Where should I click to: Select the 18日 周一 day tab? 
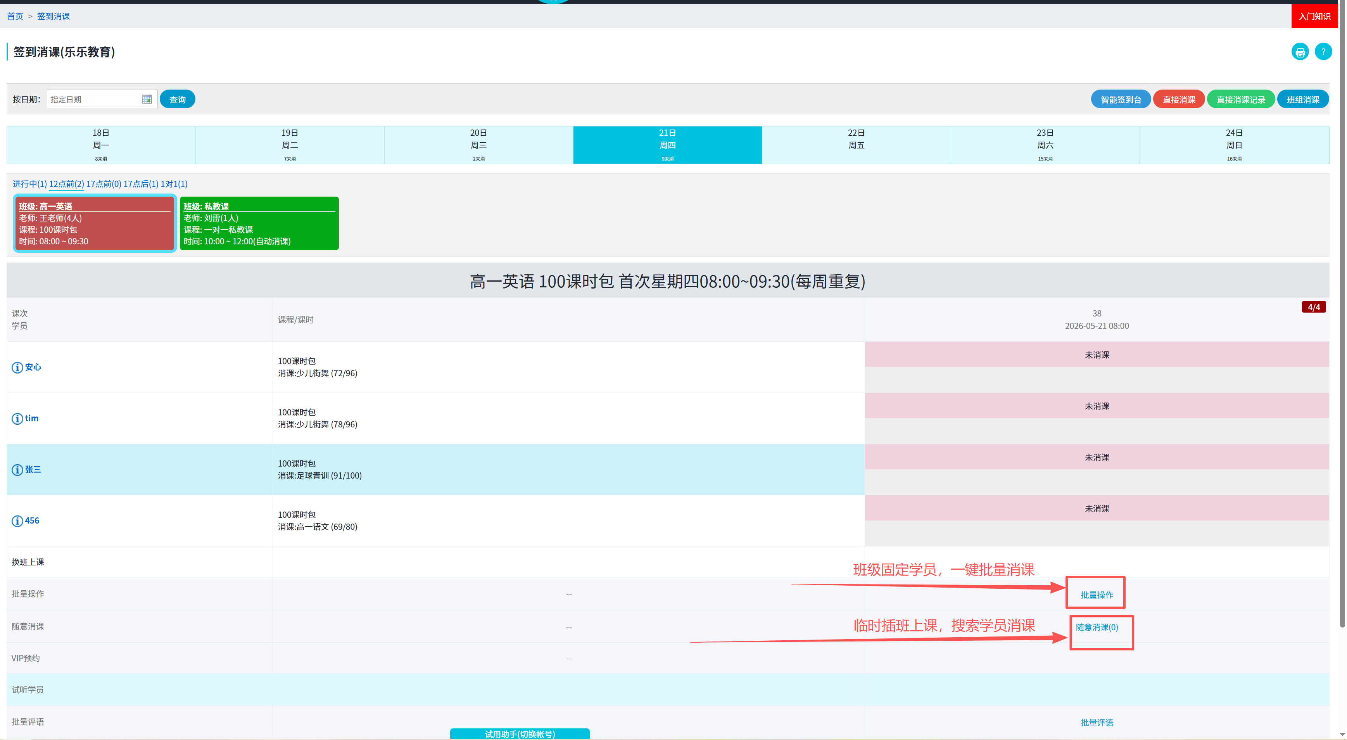click(101, 145)
